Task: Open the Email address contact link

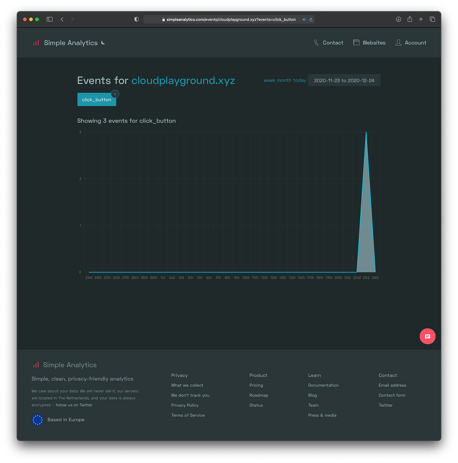Action: [x=392, y=385]
